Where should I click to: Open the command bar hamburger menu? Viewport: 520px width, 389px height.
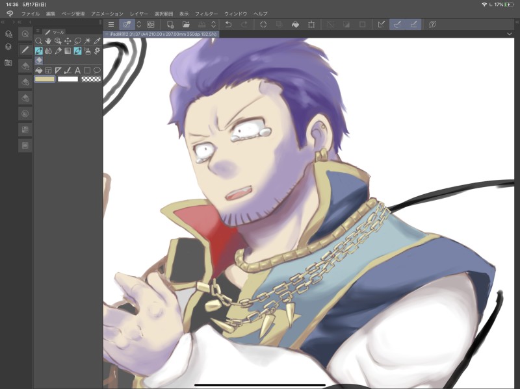point(111,24)
